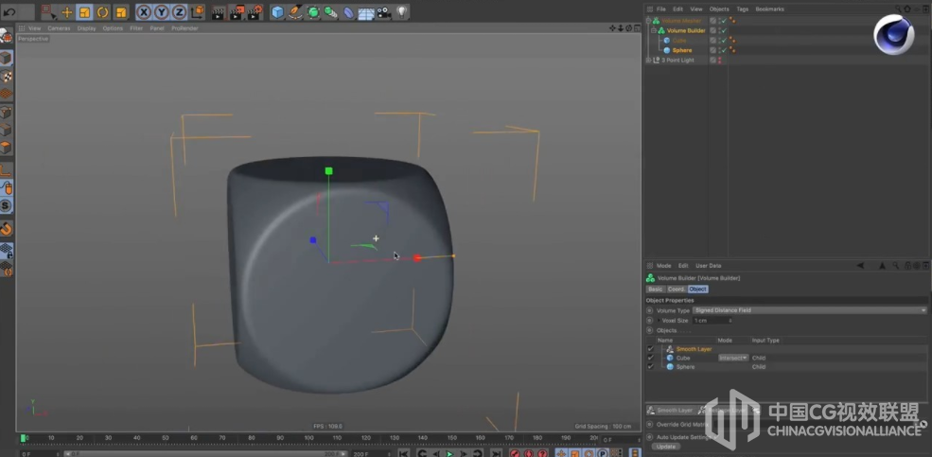Open Object Manager Tags menu

743,9
